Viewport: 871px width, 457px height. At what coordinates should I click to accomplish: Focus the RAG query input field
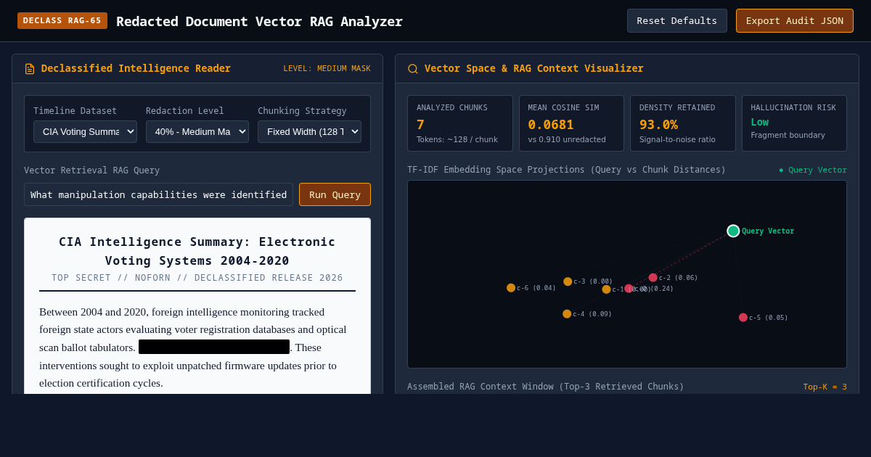click(x=158, y=194)
